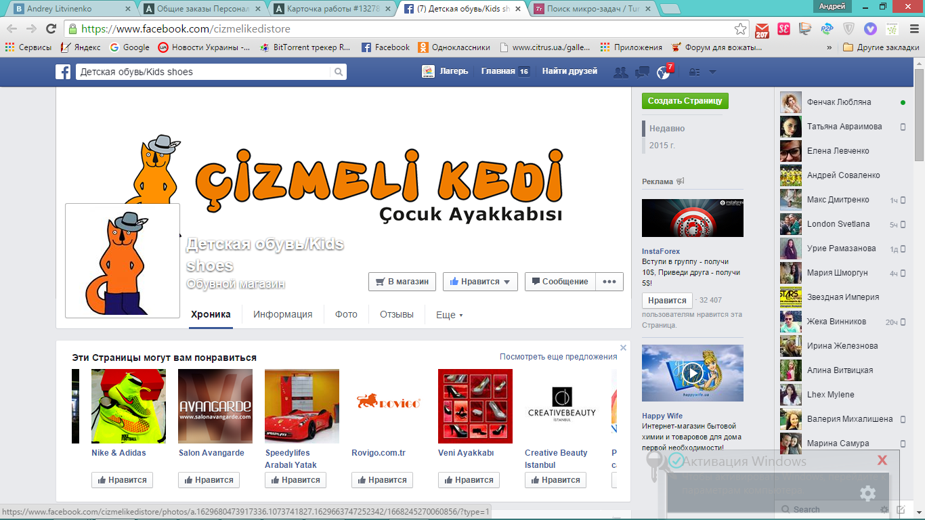Open the three-dots more actions button

(609, 282)
